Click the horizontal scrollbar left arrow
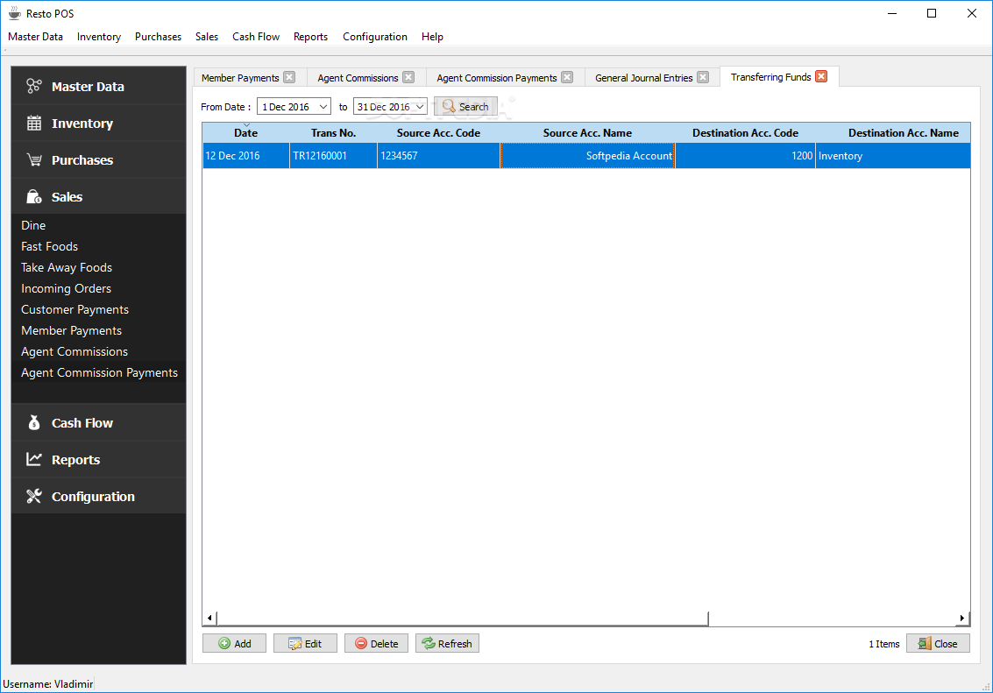Viewport: 993px width, 693px height. tap(209, 618)
